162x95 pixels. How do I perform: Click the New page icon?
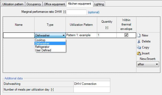139,35
